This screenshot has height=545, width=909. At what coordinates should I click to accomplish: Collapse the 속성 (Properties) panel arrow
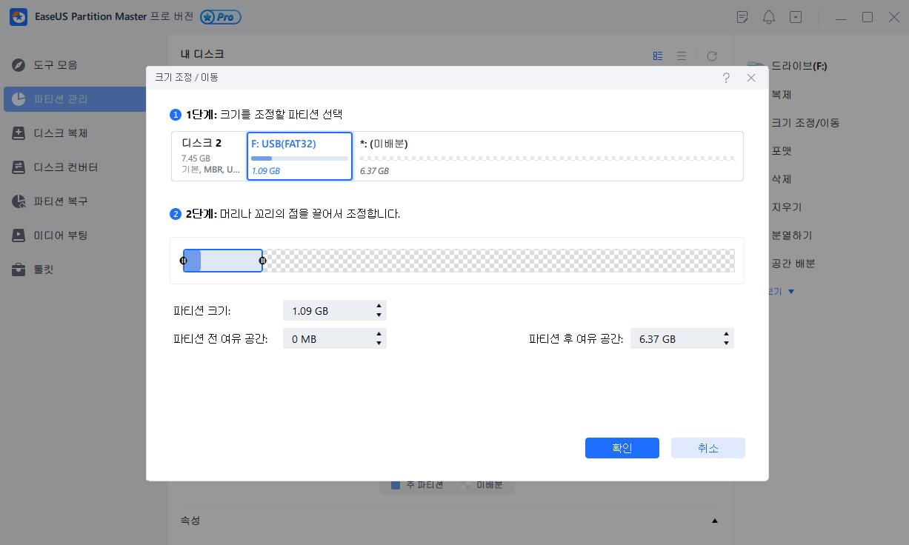715,521
